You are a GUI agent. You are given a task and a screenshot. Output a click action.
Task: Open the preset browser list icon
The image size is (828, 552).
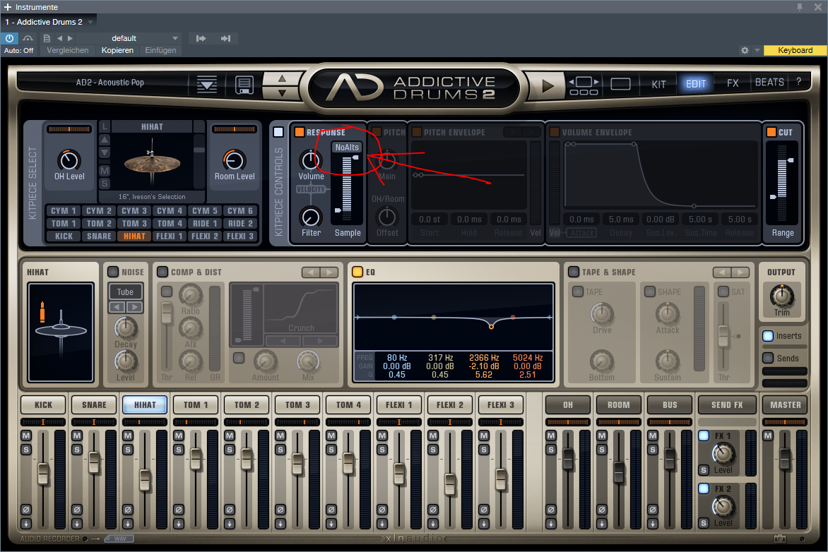coord(207,85)
